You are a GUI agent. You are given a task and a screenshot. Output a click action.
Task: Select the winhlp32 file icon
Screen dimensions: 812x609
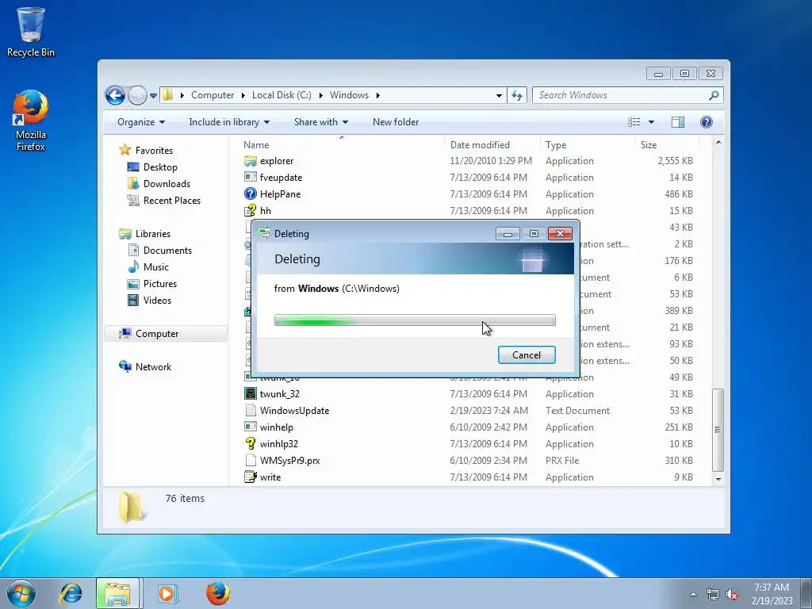pos(250,444)
